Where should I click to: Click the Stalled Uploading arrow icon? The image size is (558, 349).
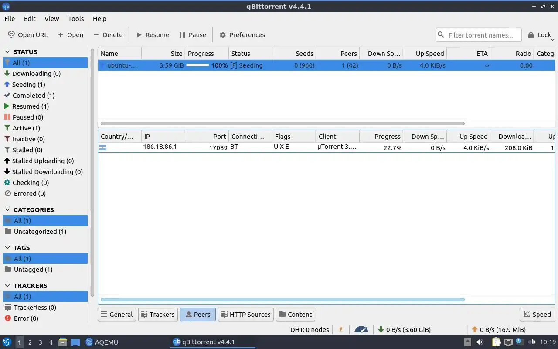coord(7,161)
